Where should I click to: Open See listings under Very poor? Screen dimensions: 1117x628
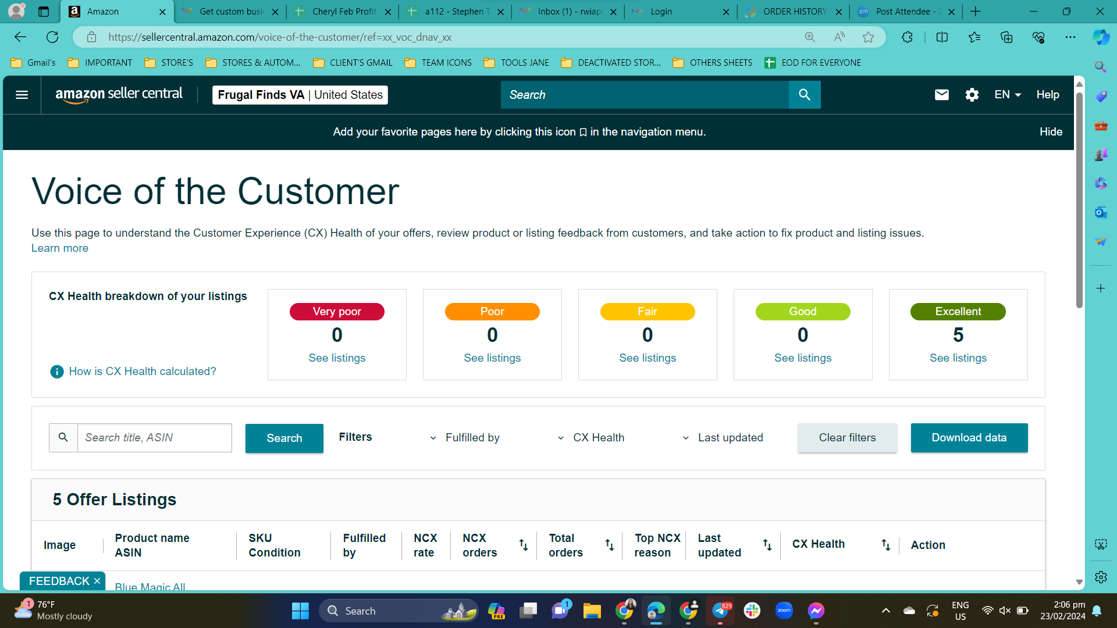tap(337, 358)
